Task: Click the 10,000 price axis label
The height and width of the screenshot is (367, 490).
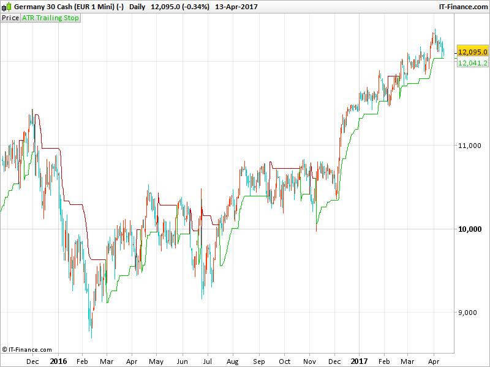Action: point(469,229)
